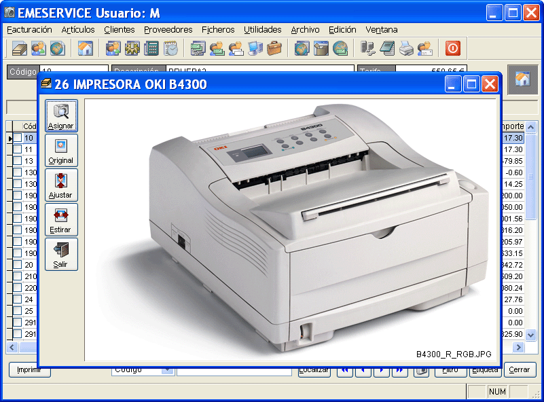544x402 pixels.
Task: Tick the checkbox for row 220
Action: [x=18, y=287]
